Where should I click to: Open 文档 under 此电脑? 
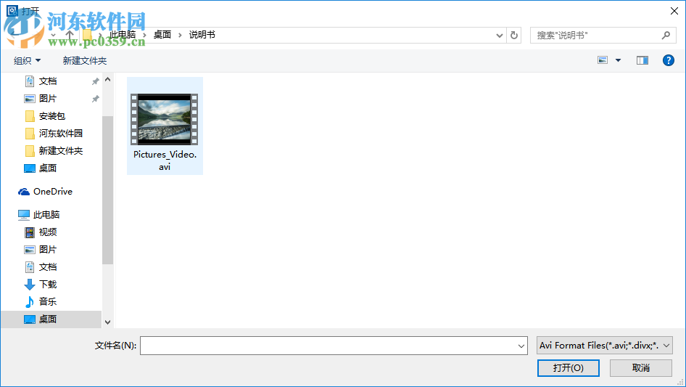(x=48, y=267)
